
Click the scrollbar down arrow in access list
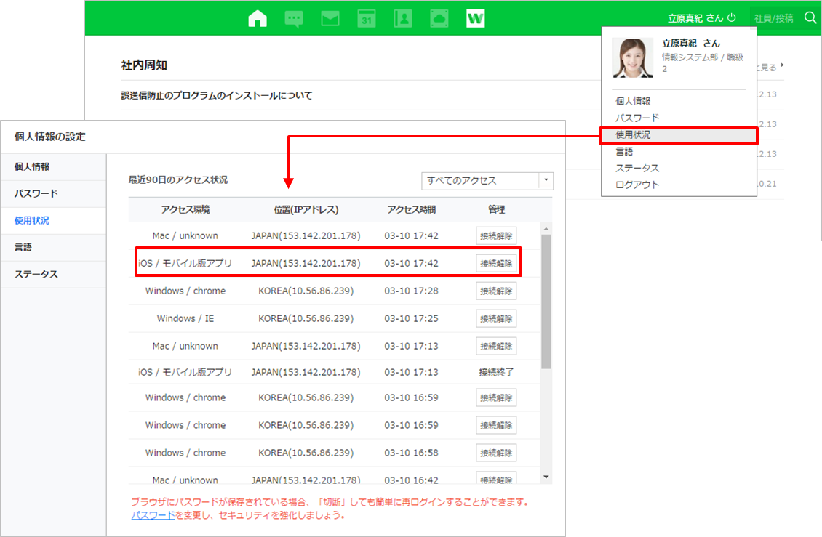[x=546, y=477]
